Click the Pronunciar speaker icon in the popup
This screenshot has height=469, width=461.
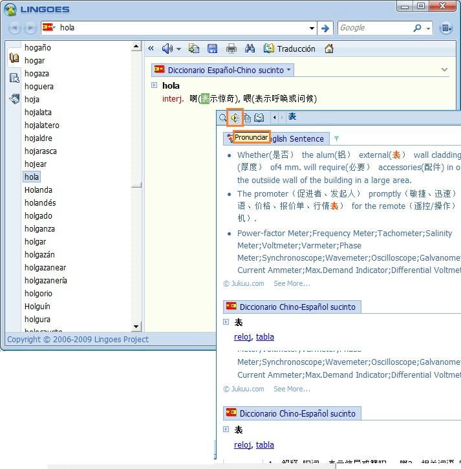[235, 118]
